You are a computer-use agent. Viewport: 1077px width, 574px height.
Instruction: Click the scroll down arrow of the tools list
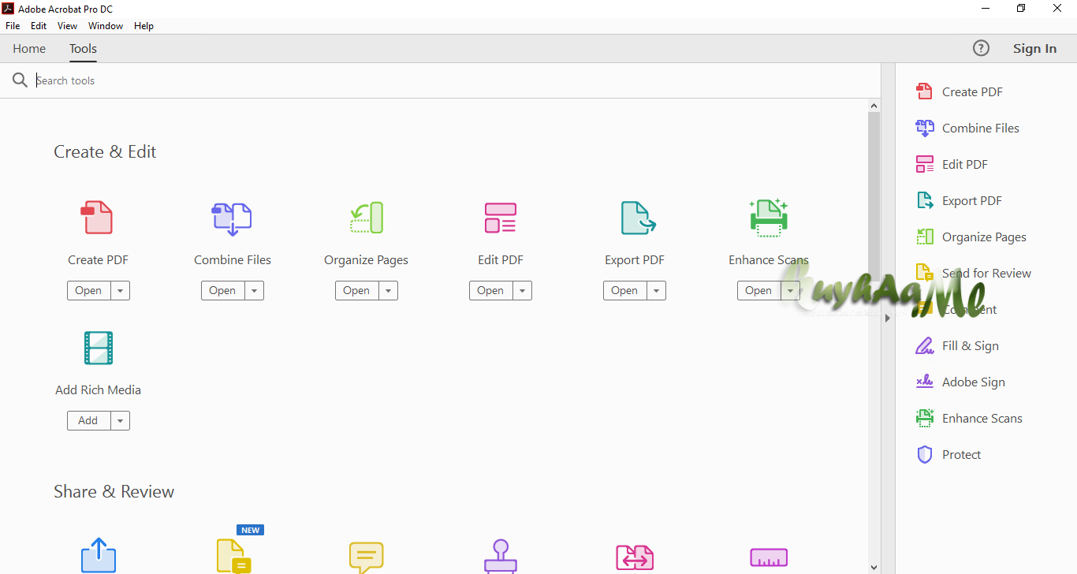click(x=874, y=567)
